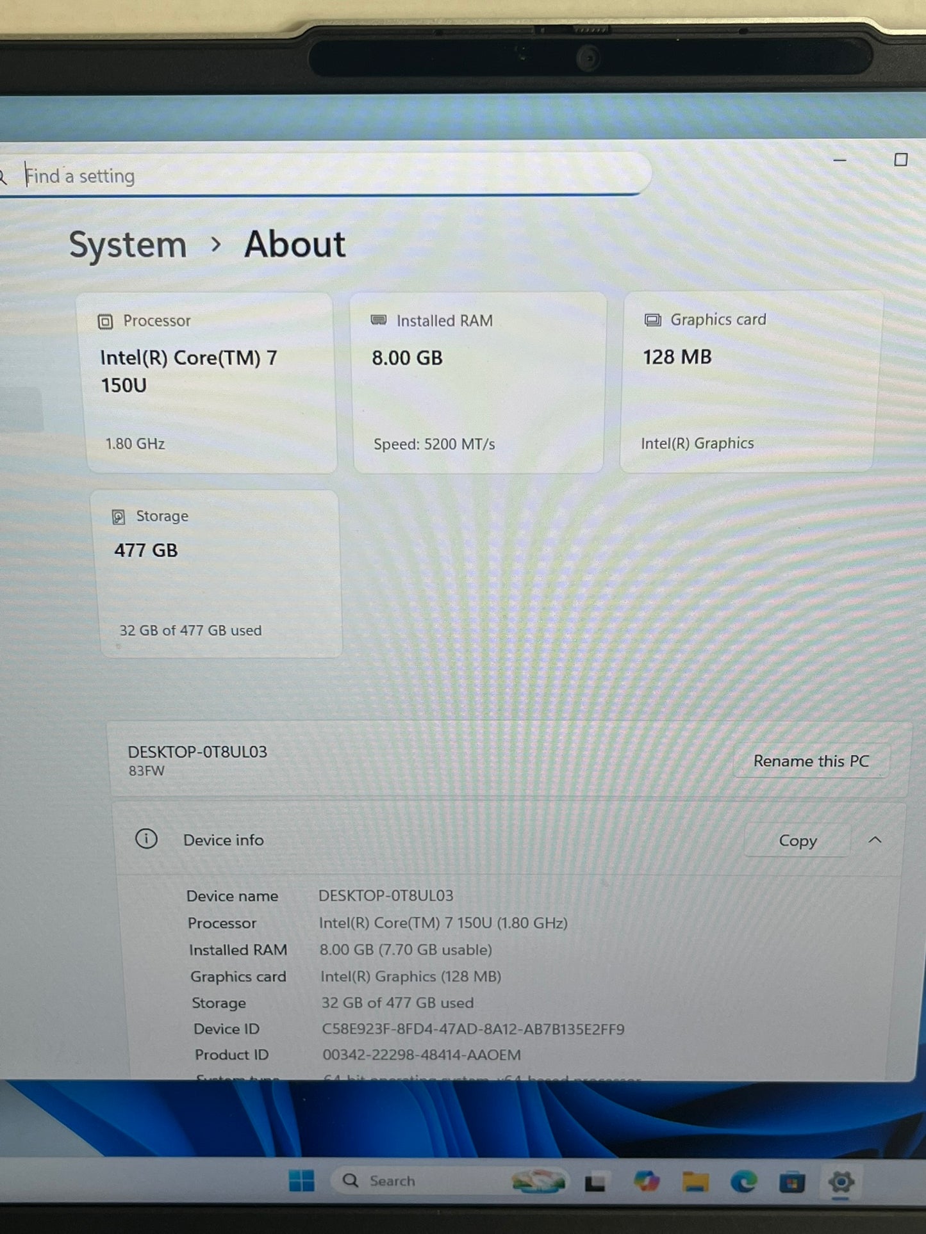Go back to System in breadcrumb
This screenshot has width=926, height=1234.
coord(128,245)
